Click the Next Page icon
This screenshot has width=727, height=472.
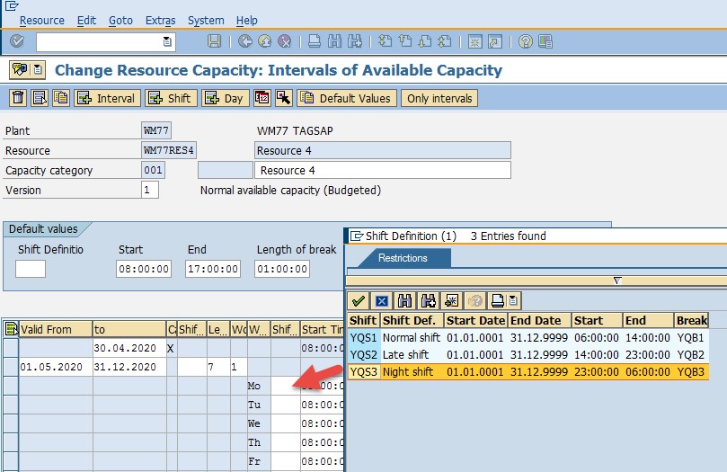click(425, 41)
